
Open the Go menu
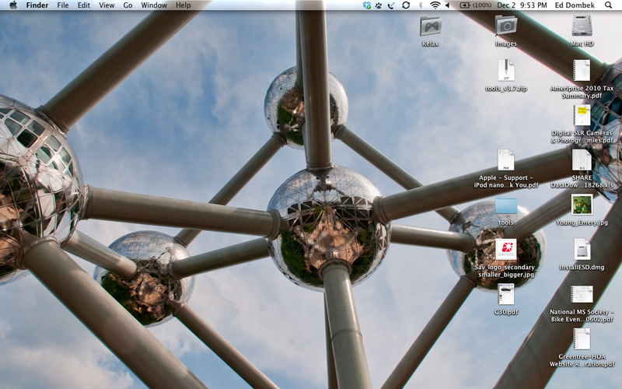(x=128, y=5)
